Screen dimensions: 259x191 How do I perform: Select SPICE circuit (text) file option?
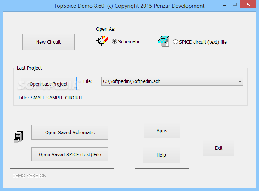pyautogui.click(x=175, y=42)
